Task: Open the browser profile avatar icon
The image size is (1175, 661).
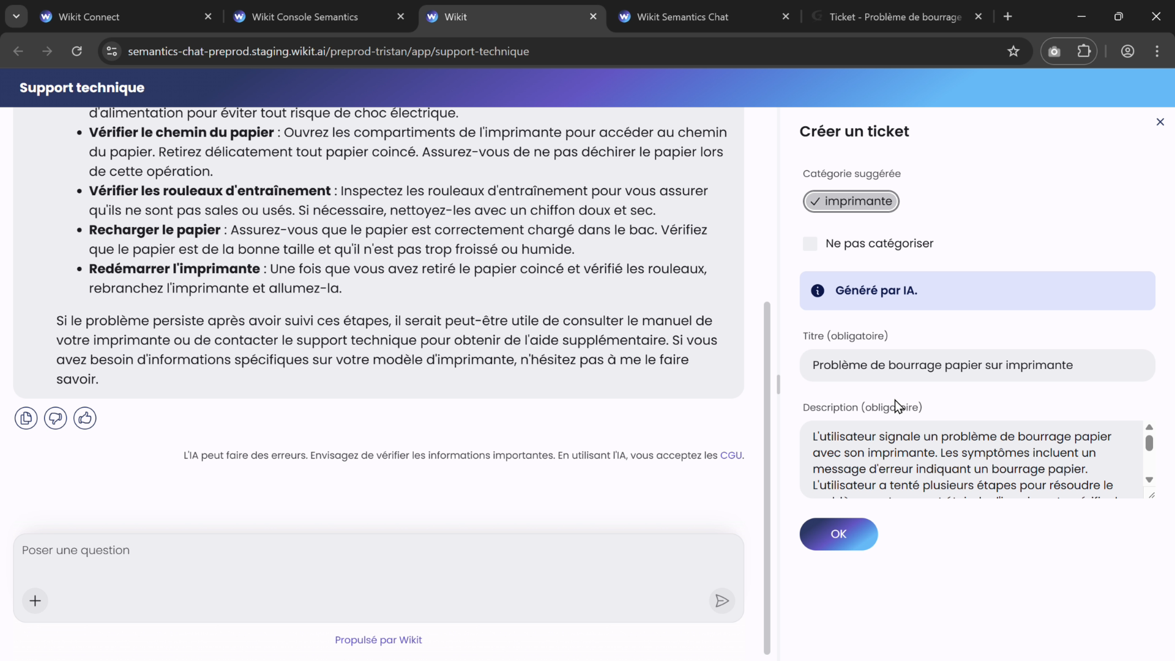Action: point(1128,51)
